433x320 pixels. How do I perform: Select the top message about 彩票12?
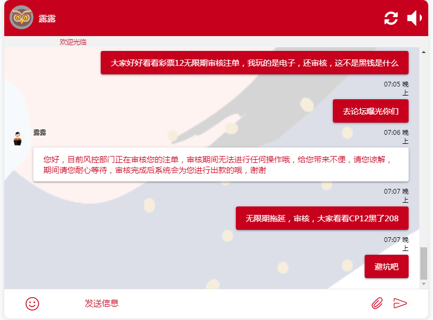(254, 63)
